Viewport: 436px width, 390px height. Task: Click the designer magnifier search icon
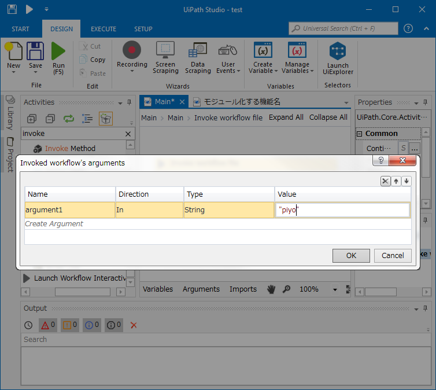pos(286,289)
